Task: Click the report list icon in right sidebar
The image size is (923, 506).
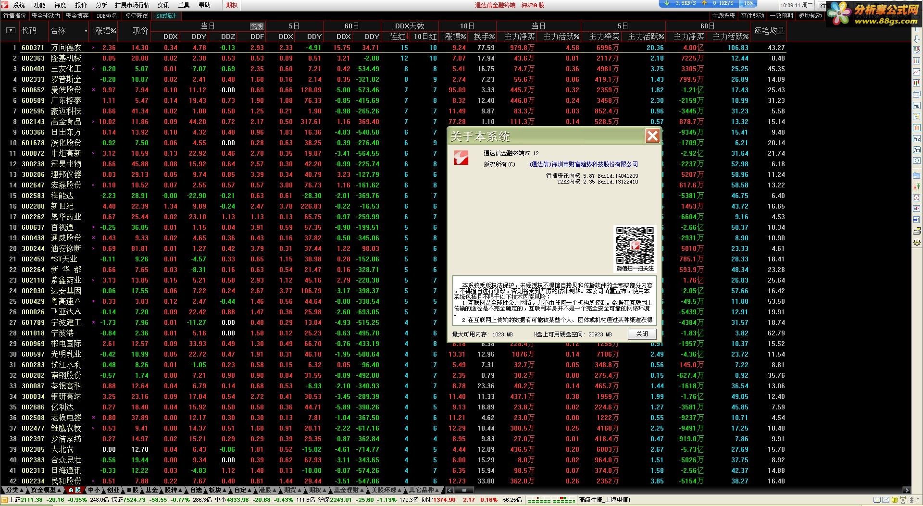Action: (x=916, y=49)
